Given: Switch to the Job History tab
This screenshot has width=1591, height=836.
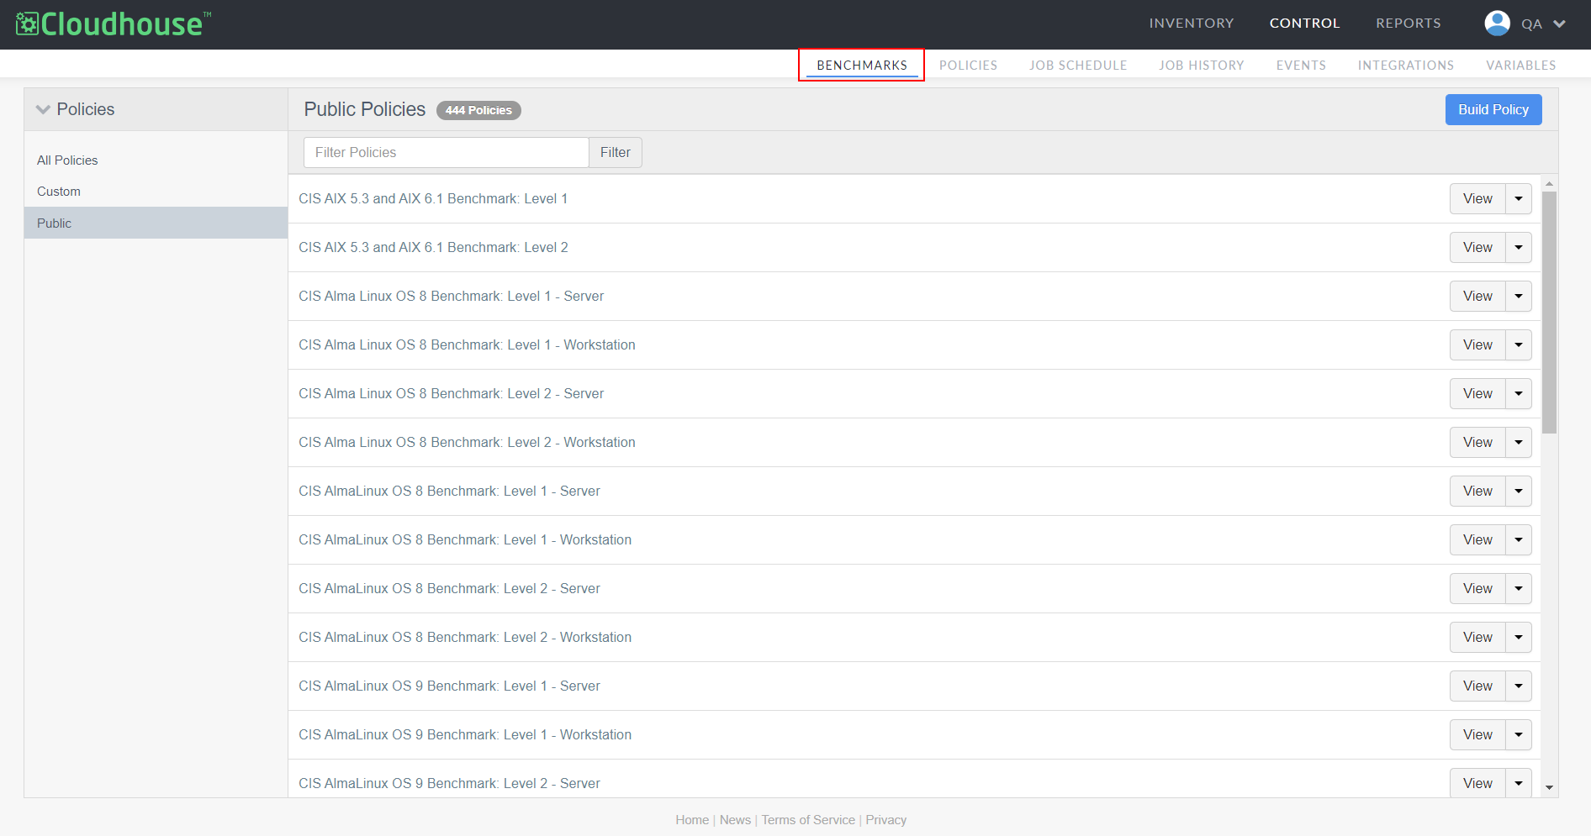Looking at the screenshot, I should (1201, 66).
